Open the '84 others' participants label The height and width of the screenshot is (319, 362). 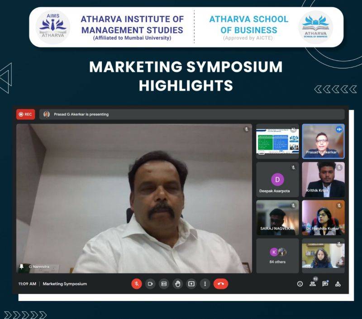(277, 262)
